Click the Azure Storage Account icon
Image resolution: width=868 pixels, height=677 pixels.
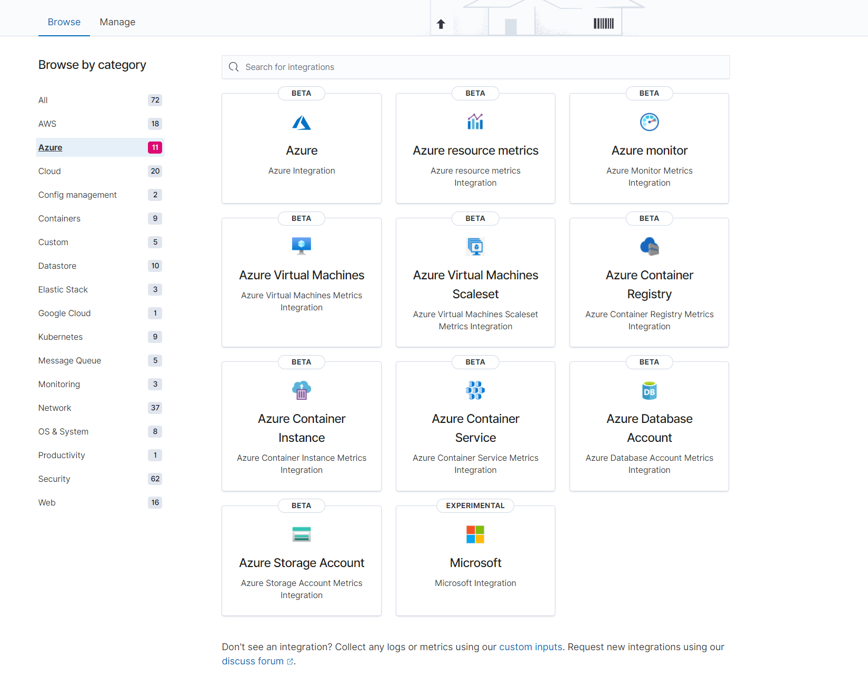pos(302,534)
